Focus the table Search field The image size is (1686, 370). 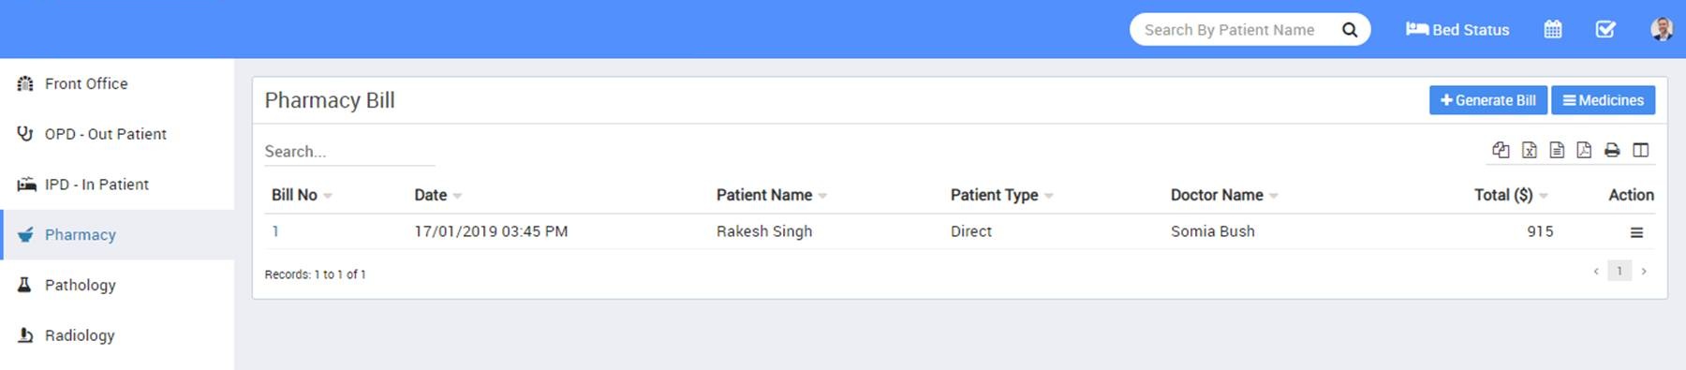point(349,152)
